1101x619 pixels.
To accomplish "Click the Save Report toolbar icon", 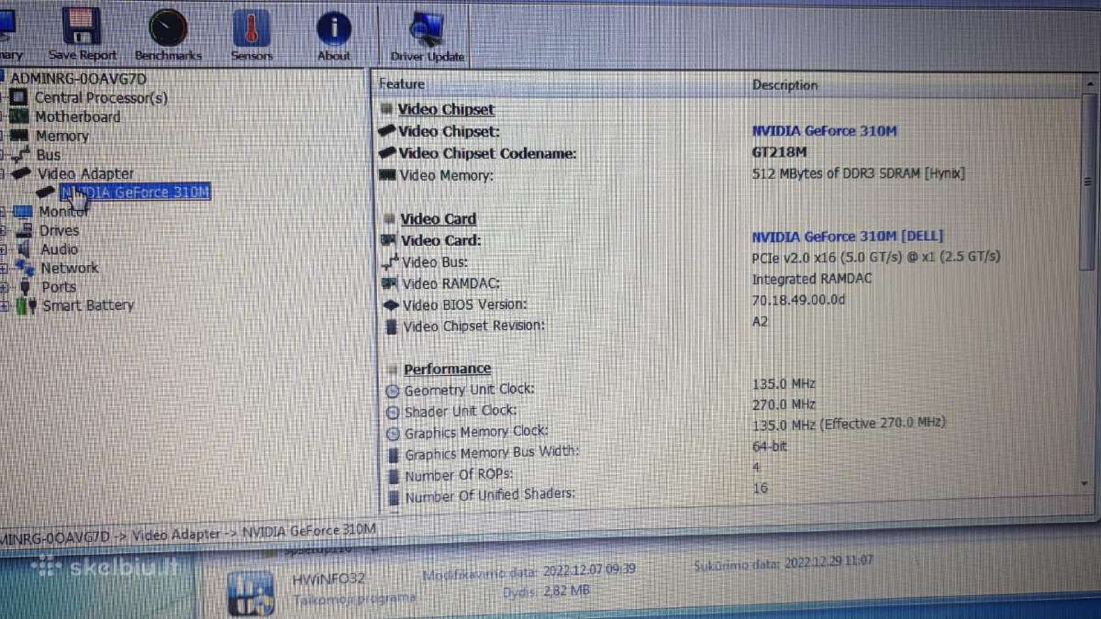I will click(82, 27).
